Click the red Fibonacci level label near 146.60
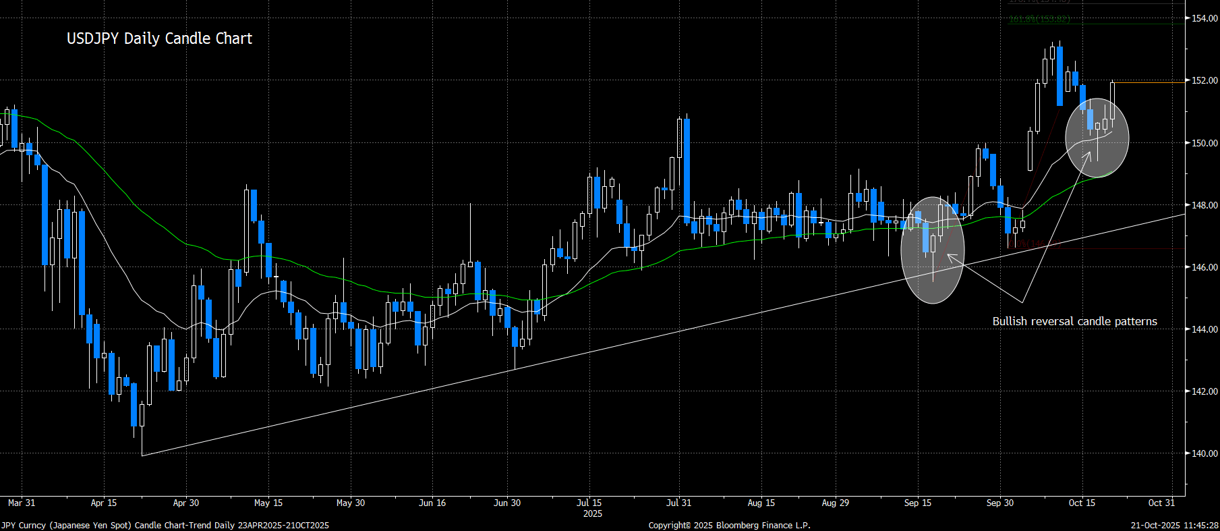 pyautogui.click(x=1035, y=244)
